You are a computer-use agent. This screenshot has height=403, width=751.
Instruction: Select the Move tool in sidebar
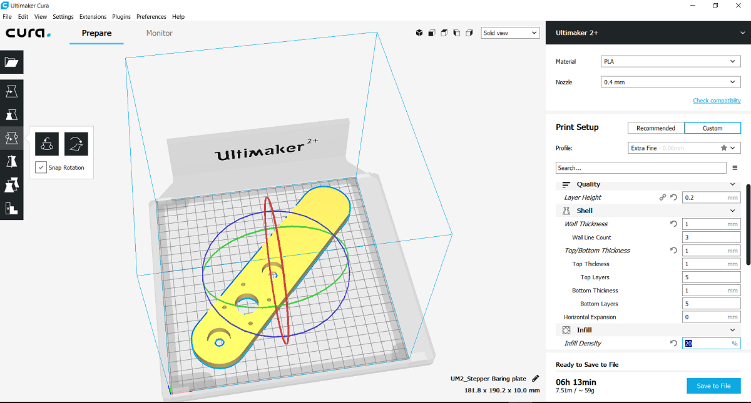[x=12, y=91]
